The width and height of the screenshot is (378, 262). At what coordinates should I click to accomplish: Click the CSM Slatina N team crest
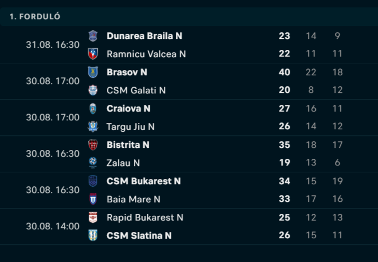[93, 236]
